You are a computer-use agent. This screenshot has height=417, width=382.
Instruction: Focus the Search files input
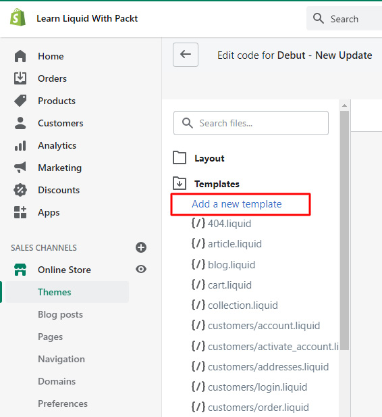[251, 123]
